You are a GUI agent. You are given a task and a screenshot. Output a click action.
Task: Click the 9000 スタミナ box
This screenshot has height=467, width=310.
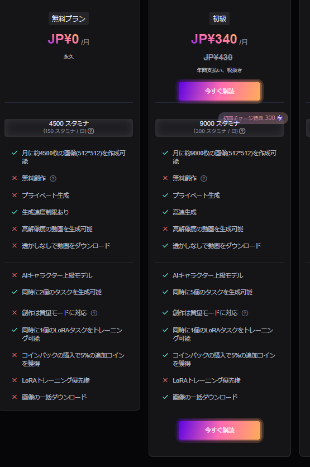[x=220, y=128]
